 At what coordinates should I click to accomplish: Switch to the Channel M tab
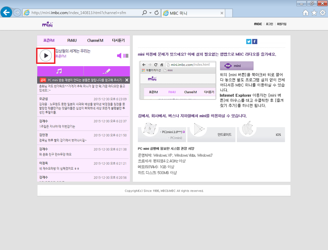coord(95,41)
